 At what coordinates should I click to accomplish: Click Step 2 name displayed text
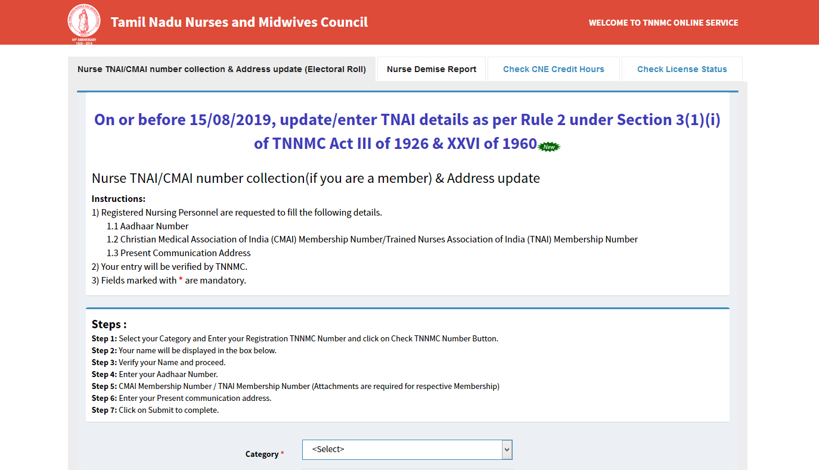pyautogui.click(x=184, y=350)
